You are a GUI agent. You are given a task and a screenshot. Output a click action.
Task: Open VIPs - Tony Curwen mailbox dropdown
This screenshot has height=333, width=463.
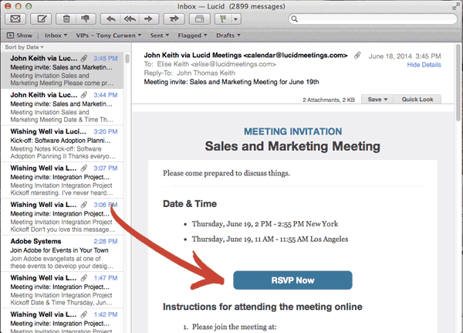coord(109,36)
